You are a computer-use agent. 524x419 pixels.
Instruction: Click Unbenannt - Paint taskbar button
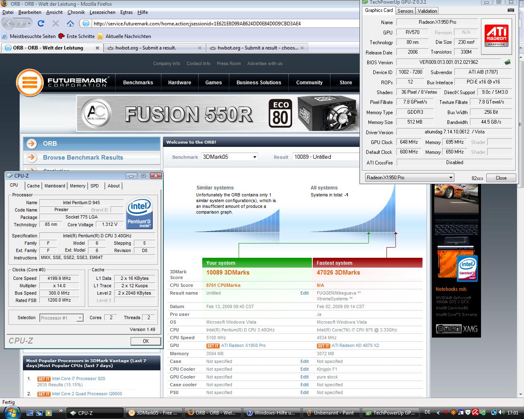coord(332,413)
